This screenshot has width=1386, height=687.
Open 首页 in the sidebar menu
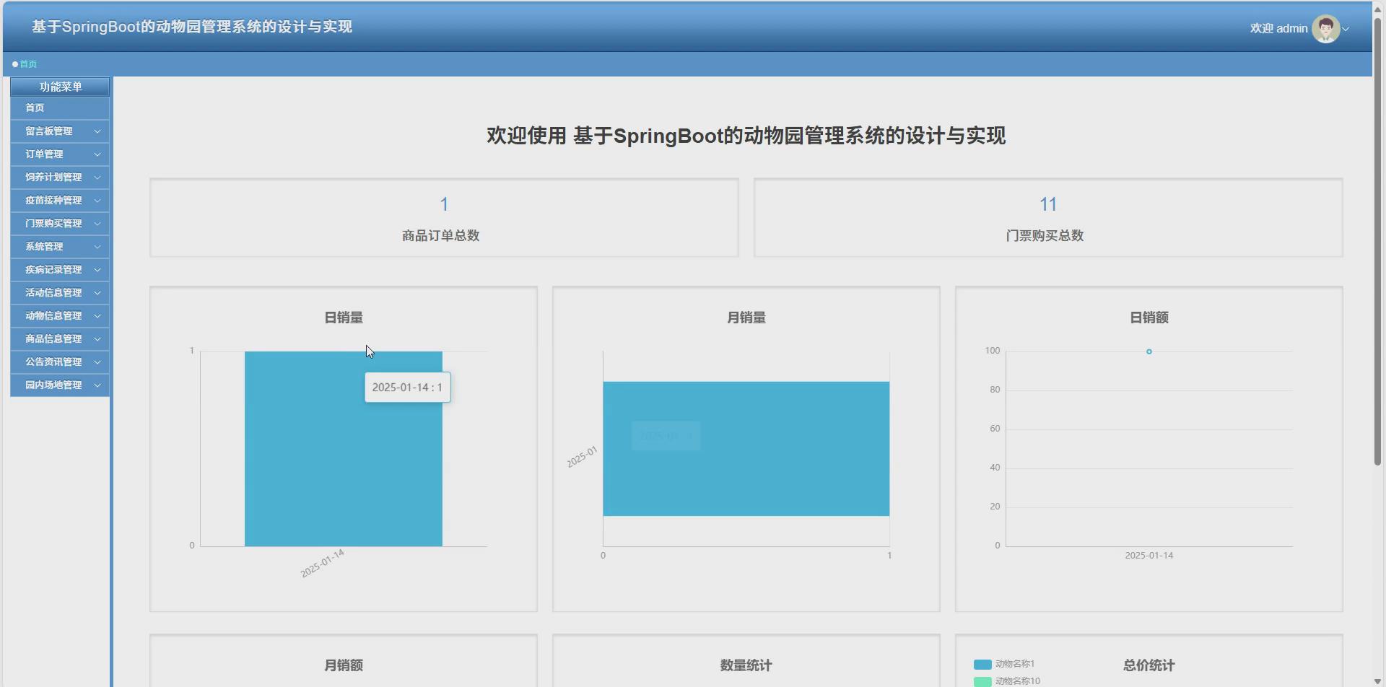[60, 108]
